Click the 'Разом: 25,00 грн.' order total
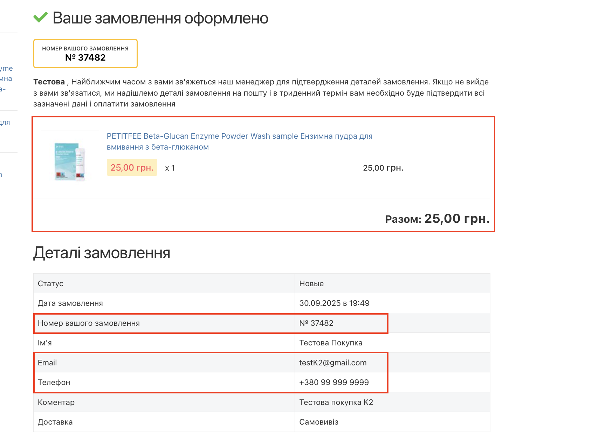 coord(437,219)
